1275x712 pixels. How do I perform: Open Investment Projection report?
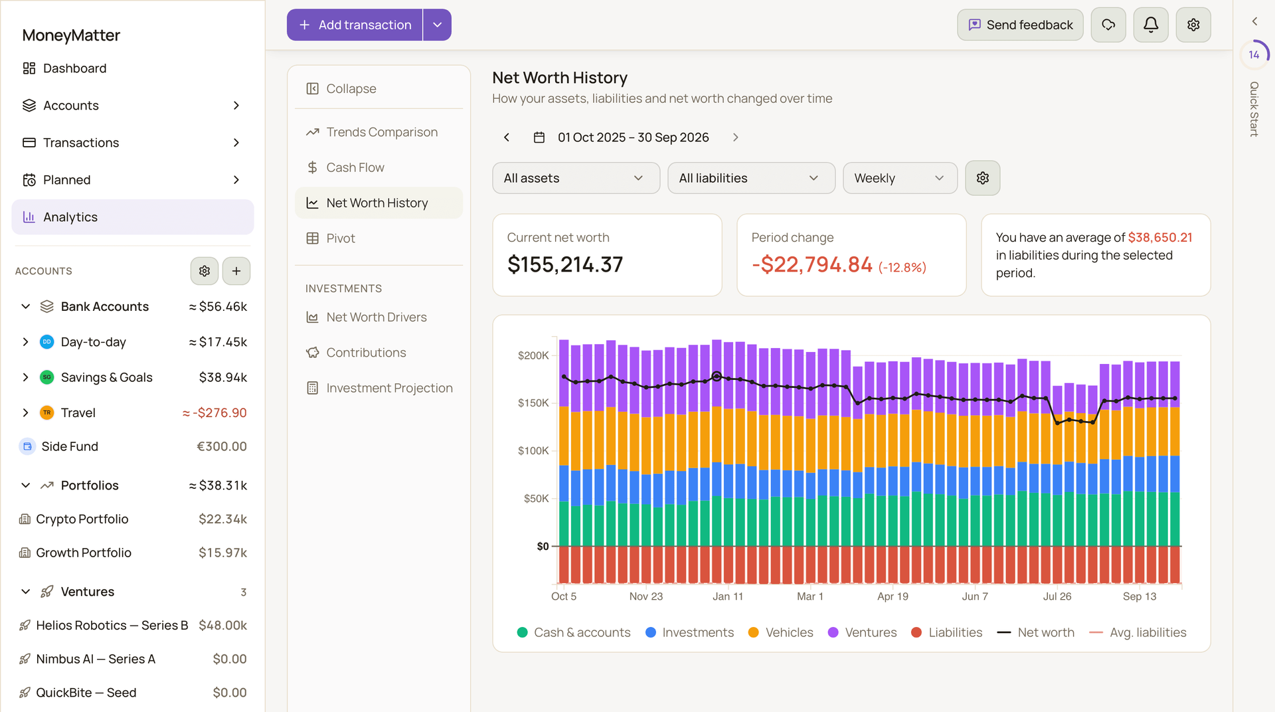tap(379, 388)
